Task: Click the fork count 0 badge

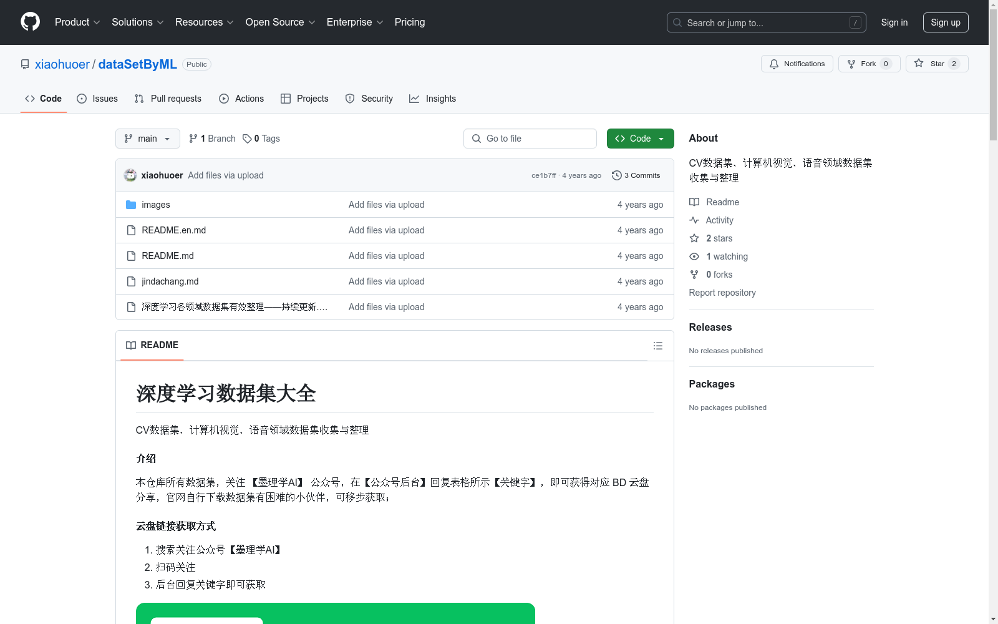Action: (x=886, y=64)
